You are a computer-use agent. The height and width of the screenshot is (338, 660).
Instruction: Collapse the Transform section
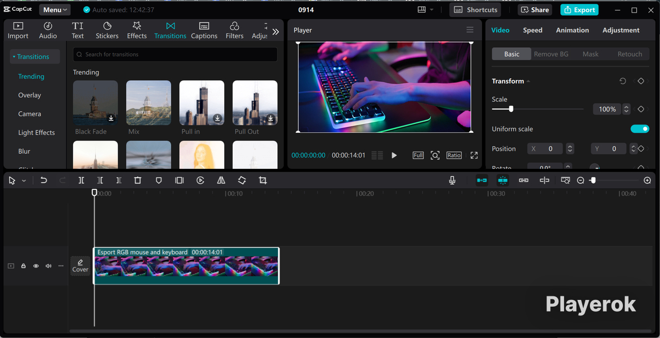[x=528, y=81]
